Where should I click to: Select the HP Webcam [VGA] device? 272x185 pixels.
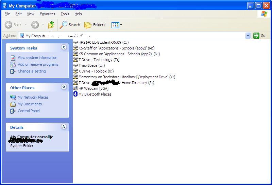tap(93, 88)
